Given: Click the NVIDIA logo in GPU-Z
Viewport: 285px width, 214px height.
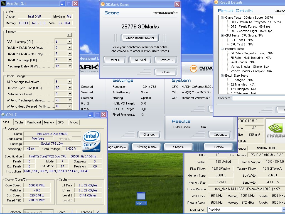Looking at the screenshot, I should (x=275, y=131).
